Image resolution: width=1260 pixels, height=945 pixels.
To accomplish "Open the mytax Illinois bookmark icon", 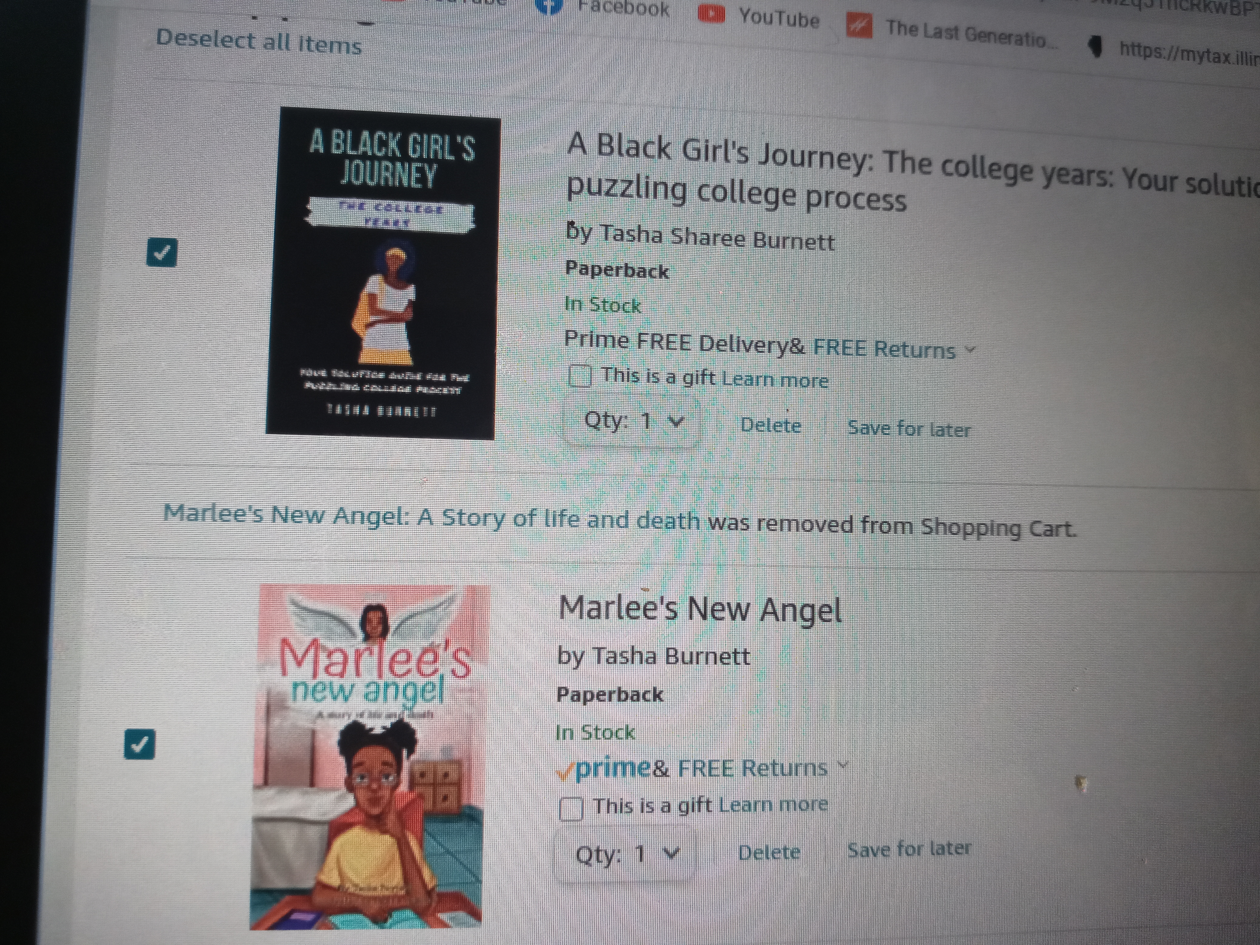I will click(x=1095, y=46).
